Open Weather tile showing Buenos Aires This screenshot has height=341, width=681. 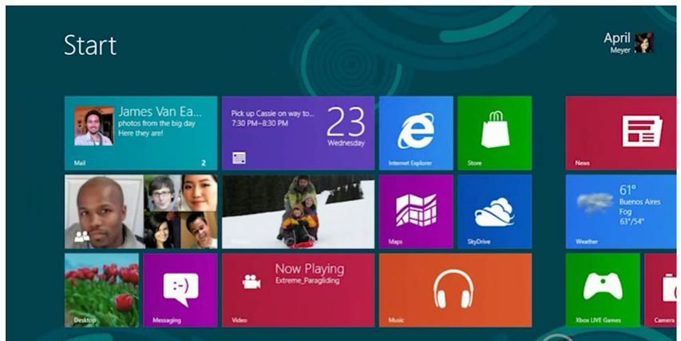click(x=620, y=211)
